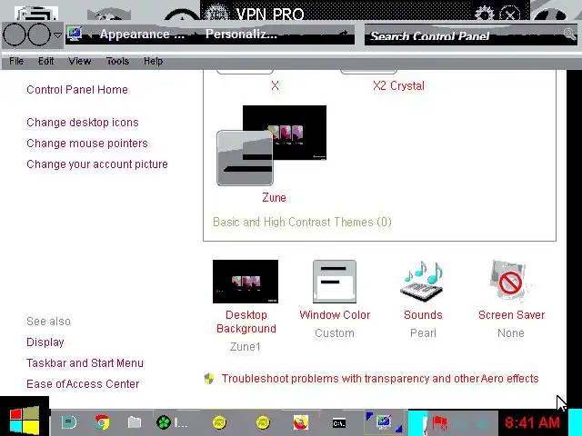Screen dimensions: 582x436
Task: Open the Edit menu
Action: pos(46,61)
